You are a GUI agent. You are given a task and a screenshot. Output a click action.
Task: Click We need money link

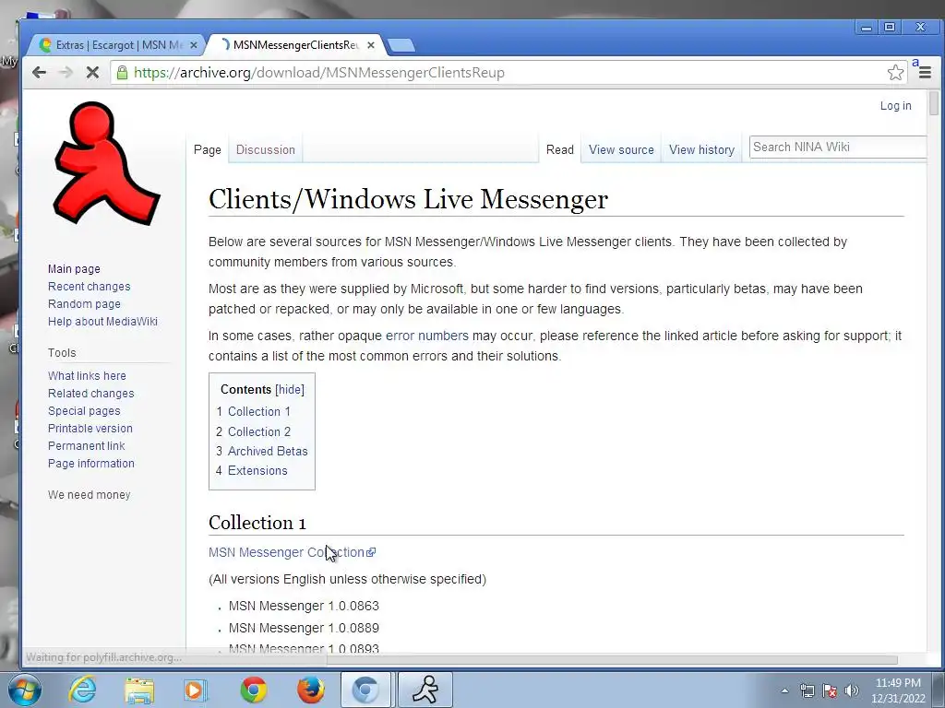pyautogui.click(x=90, y=494)
